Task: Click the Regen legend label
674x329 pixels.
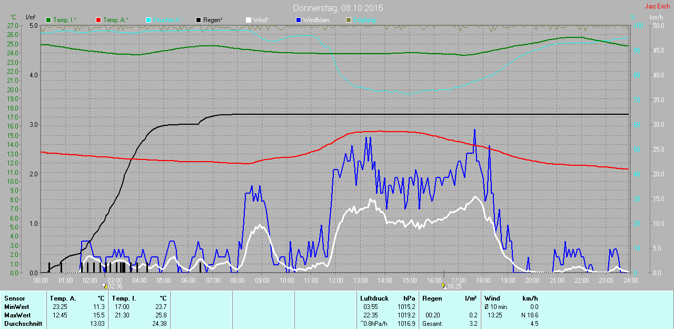Action: [213, 20]
